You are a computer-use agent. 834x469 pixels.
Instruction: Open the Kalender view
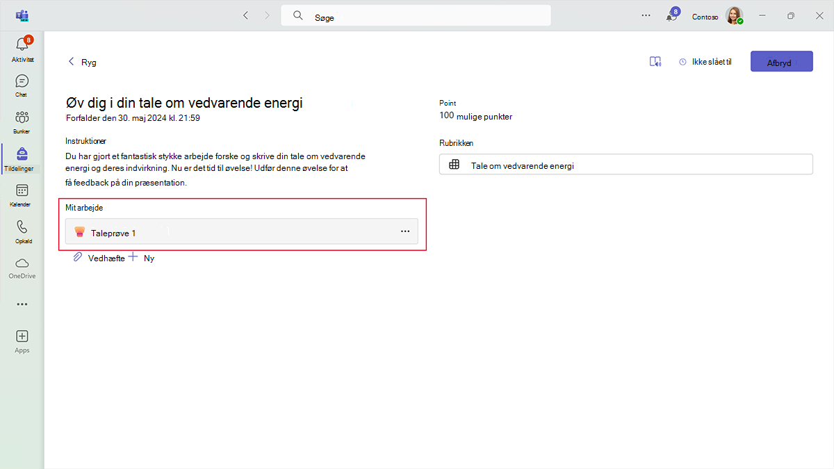22,193
